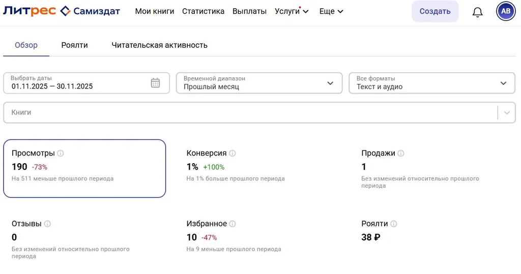This screenshot has height=274, width=521.
Task: Expand the Книги selector arrow
Action: 506,112
